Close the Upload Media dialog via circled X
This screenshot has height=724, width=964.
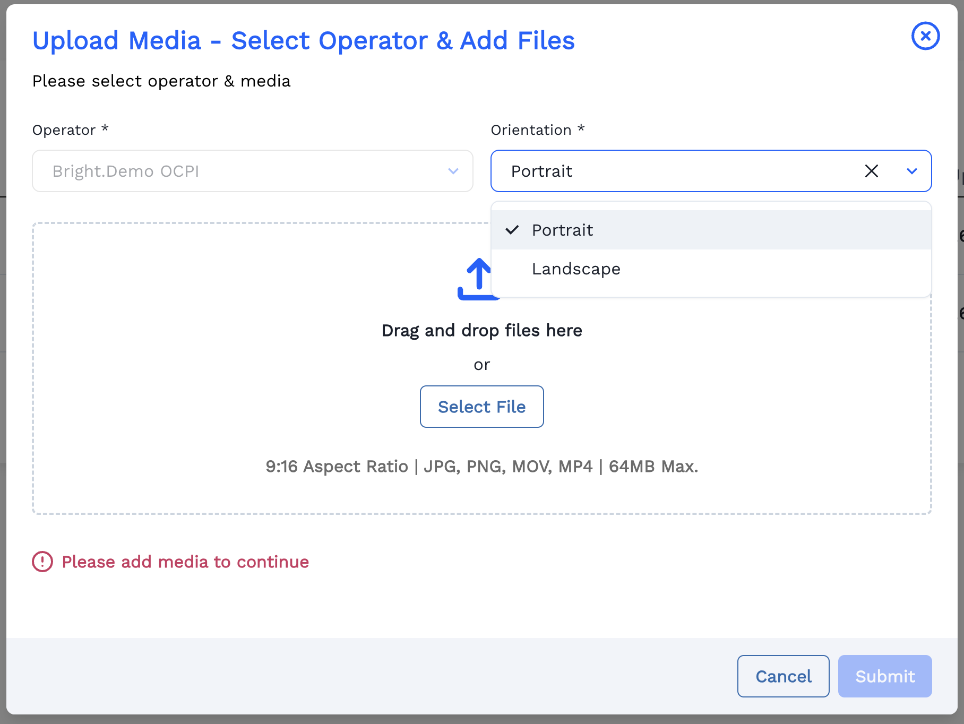pyautogui.click(x=925, y=36)
